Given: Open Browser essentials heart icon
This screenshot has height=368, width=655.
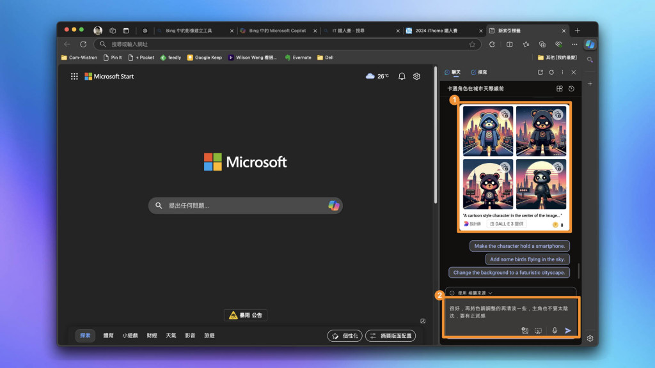Looking at the screenshot, I should [558, 44].
